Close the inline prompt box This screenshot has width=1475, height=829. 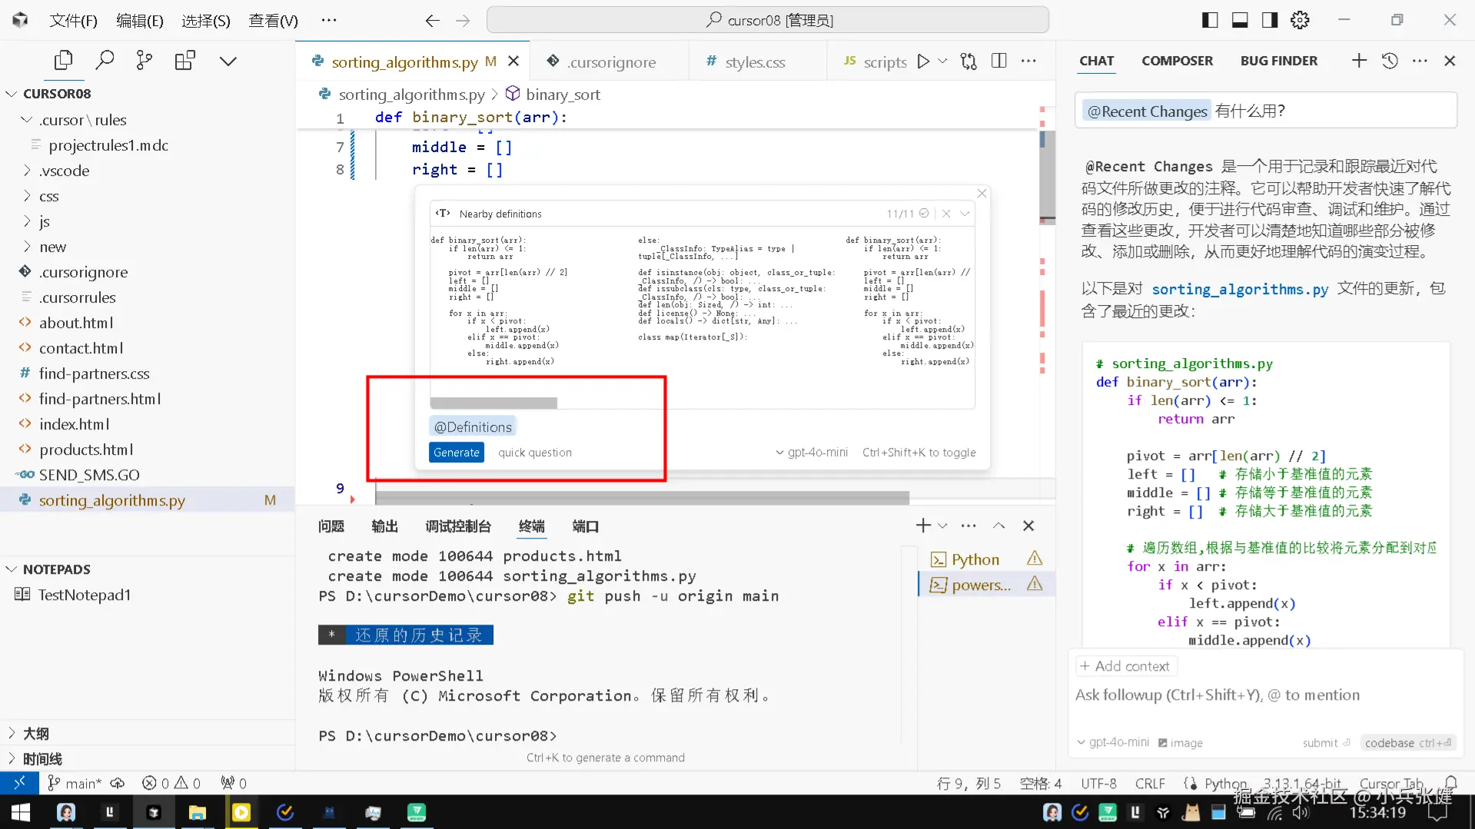coord(982,193)
